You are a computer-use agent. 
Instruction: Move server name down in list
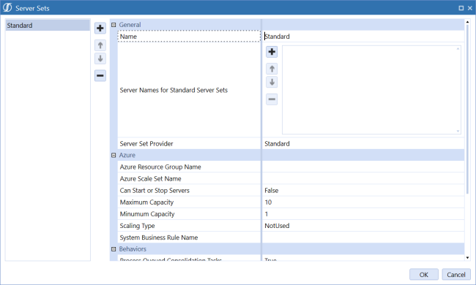(272, 82)
